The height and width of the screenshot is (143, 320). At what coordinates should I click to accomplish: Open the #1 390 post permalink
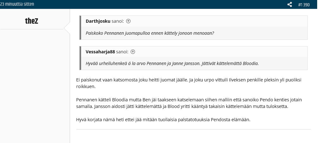point(304,4)
